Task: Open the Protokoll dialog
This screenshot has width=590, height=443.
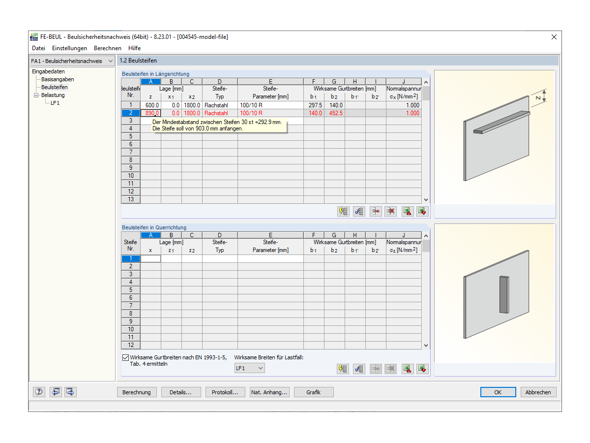Action: pos(225,392)
